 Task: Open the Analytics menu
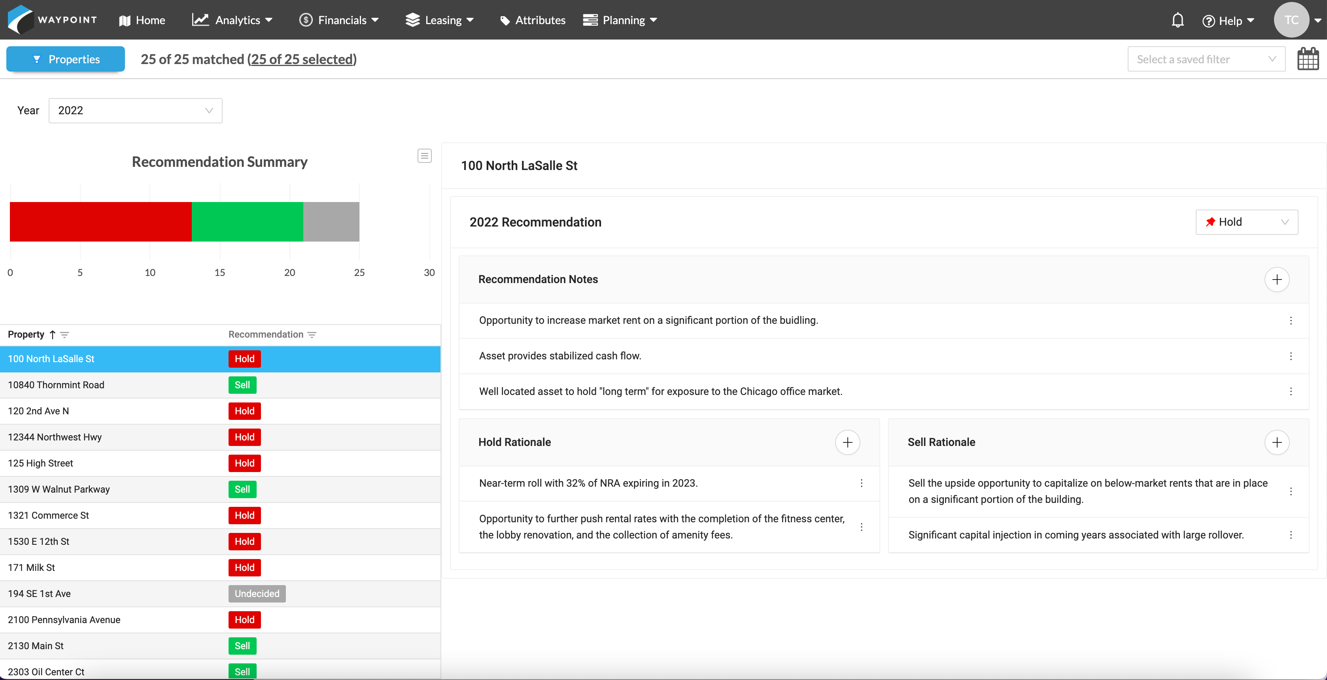(x=232, y=20)
